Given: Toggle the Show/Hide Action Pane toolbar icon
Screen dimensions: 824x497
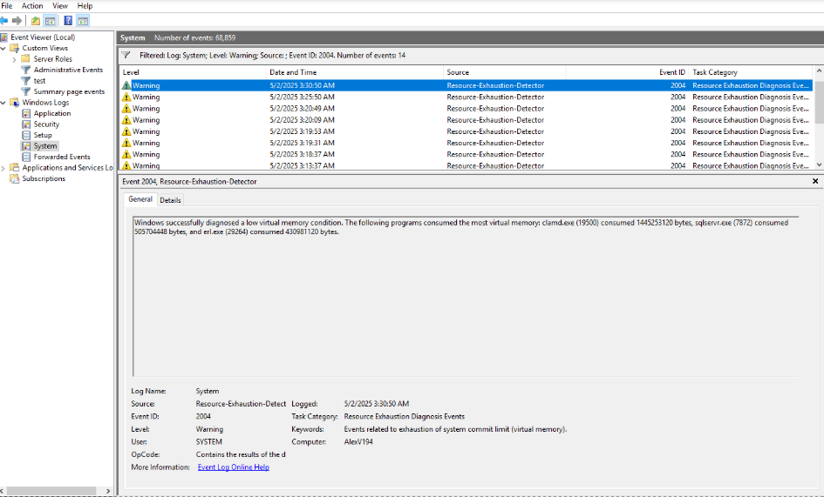Looking at the screenshot, I should 83,20.
